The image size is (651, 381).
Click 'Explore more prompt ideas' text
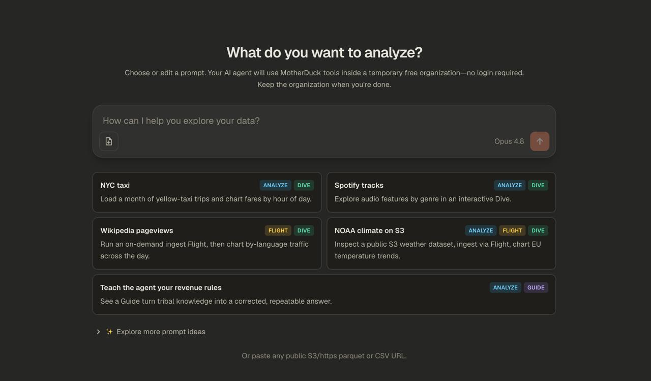[x=161, y=332]
